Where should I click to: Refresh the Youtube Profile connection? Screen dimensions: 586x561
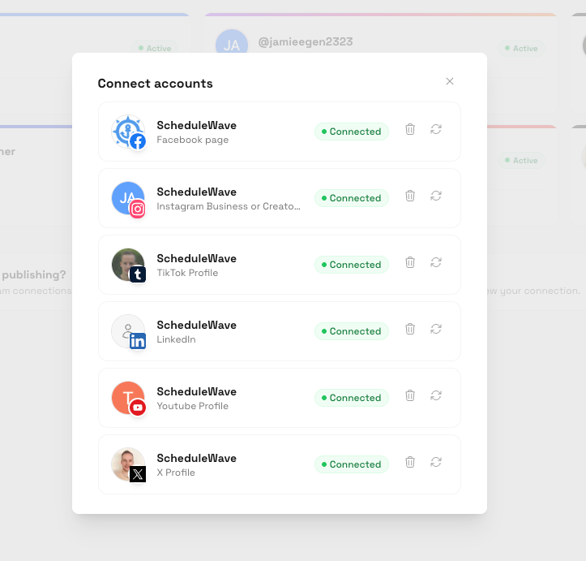tap(436, 396)
